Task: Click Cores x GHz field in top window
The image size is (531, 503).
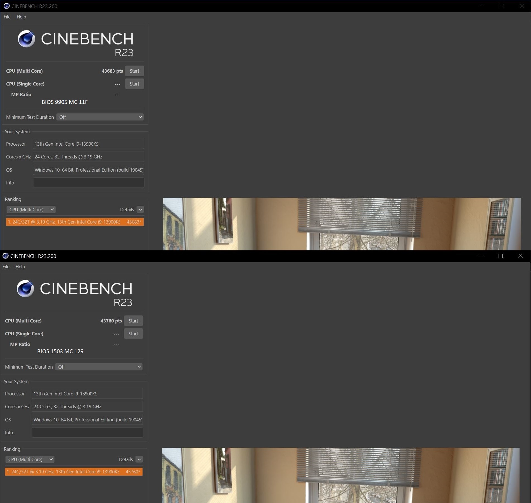Action: 89,156
